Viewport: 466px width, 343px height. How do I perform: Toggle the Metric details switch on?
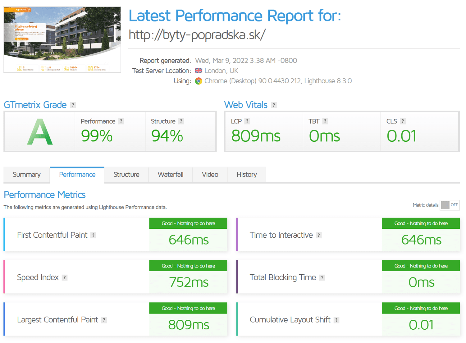click(450, 205)
